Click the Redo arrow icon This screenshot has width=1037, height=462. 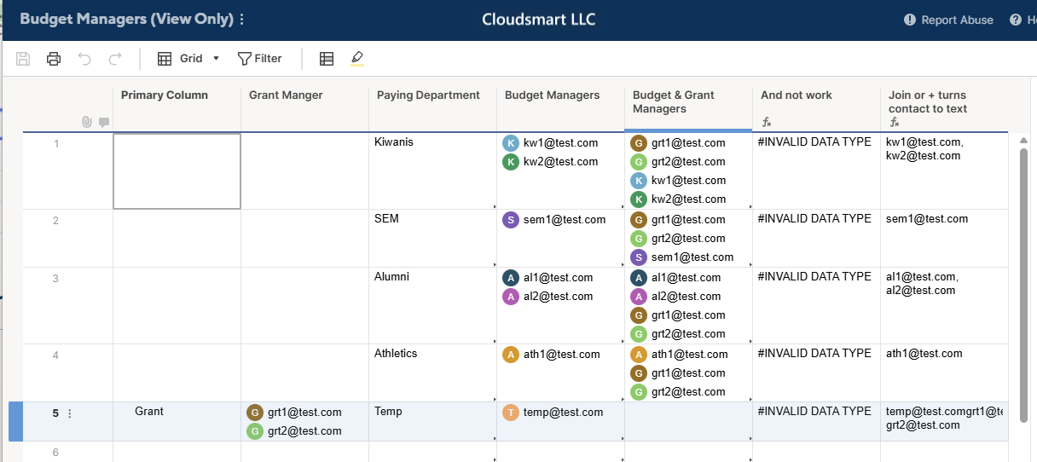pos(115,59)
